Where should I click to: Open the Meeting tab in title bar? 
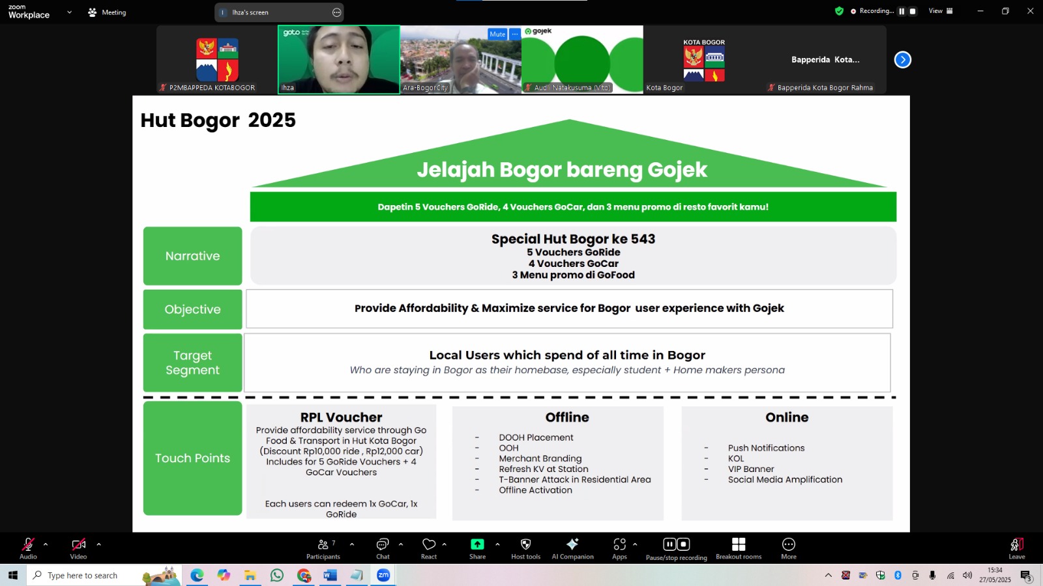pos(107,12)
